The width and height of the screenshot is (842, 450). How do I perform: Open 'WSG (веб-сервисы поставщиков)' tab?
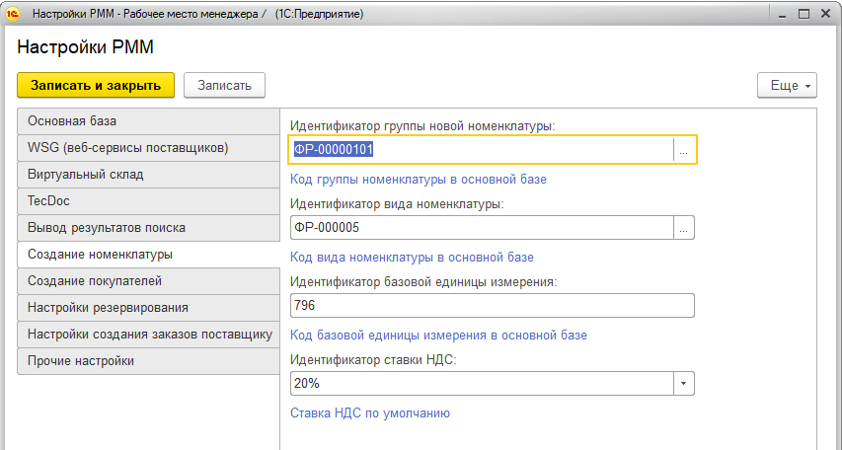148,148
